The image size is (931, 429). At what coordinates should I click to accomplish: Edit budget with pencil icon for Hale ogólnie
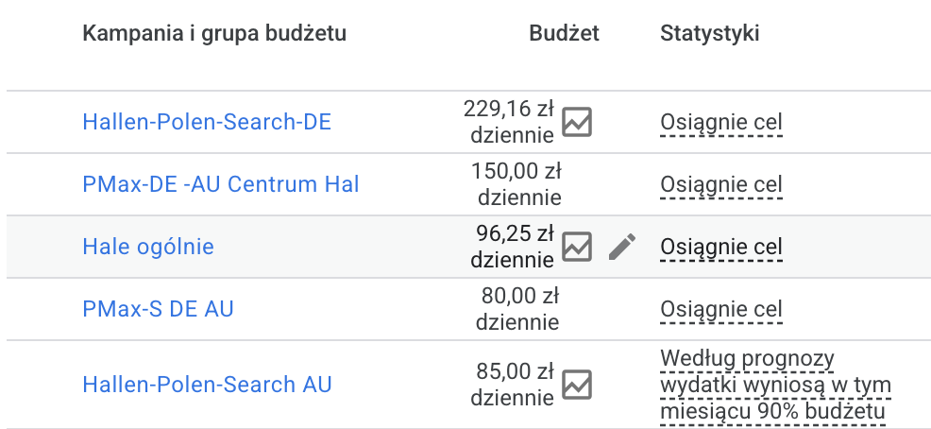tap(622, 247)
